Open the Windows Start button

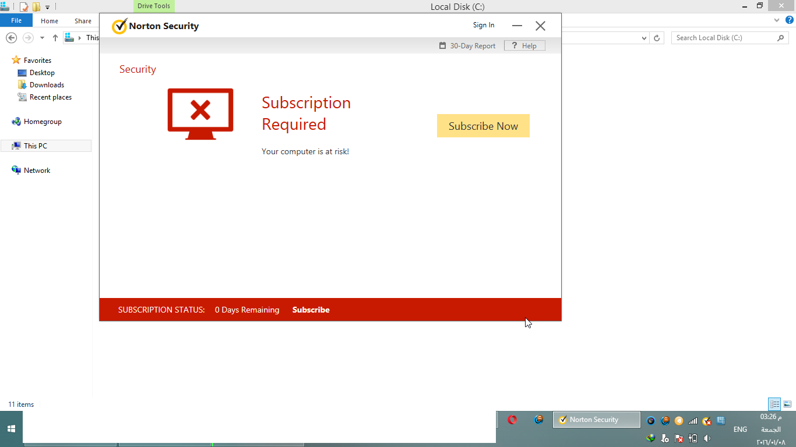tap(10, 429)
